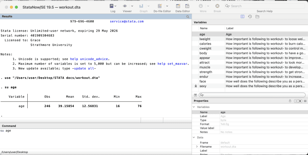The height and width of the screenshot is (155, 308).
Task: Click the update all link
Action: tap(84, 69)
